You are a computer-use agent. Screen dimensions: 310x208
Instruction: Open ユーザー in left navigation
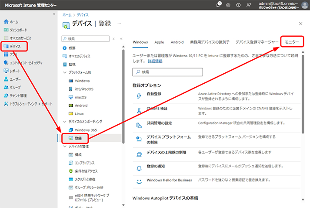pos(12,79)
